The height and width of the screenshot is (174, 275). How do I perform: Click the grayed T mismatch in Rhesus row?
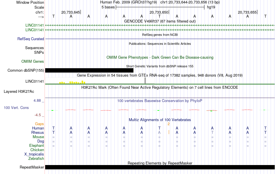pyautogui.click(x=212, y=132)
